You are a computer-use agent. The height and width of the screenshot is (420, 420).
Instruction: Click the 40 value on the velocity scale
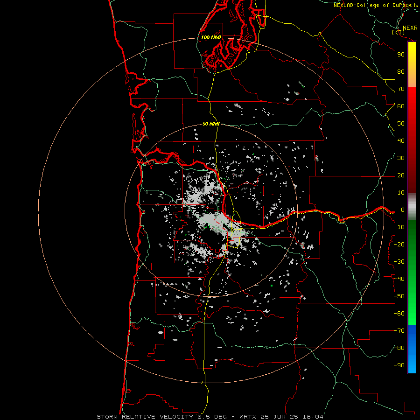tap(401, 141)
